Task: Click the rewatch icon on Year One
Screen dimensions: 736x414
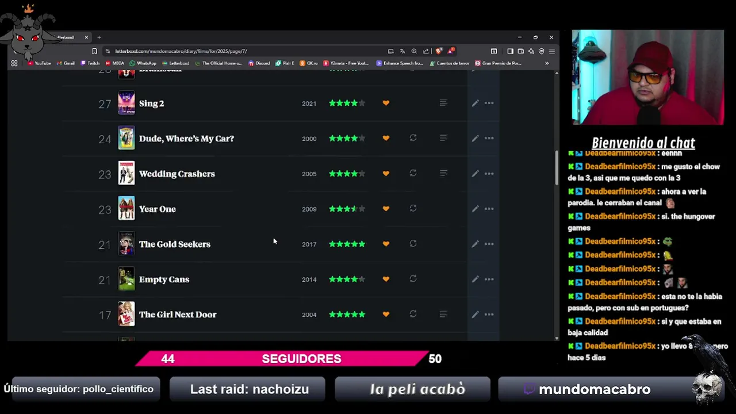Action: [x=413, y=208]
